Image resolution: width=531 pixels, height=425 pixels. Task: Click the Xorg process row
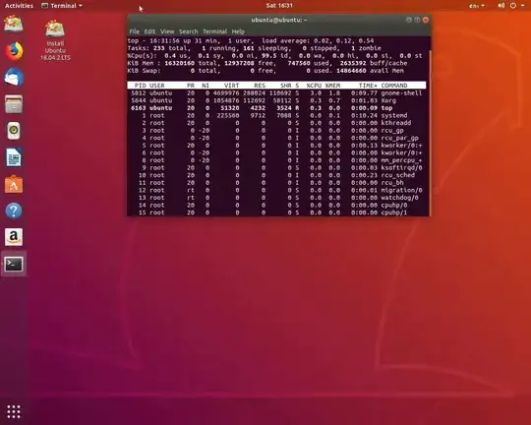276,100
